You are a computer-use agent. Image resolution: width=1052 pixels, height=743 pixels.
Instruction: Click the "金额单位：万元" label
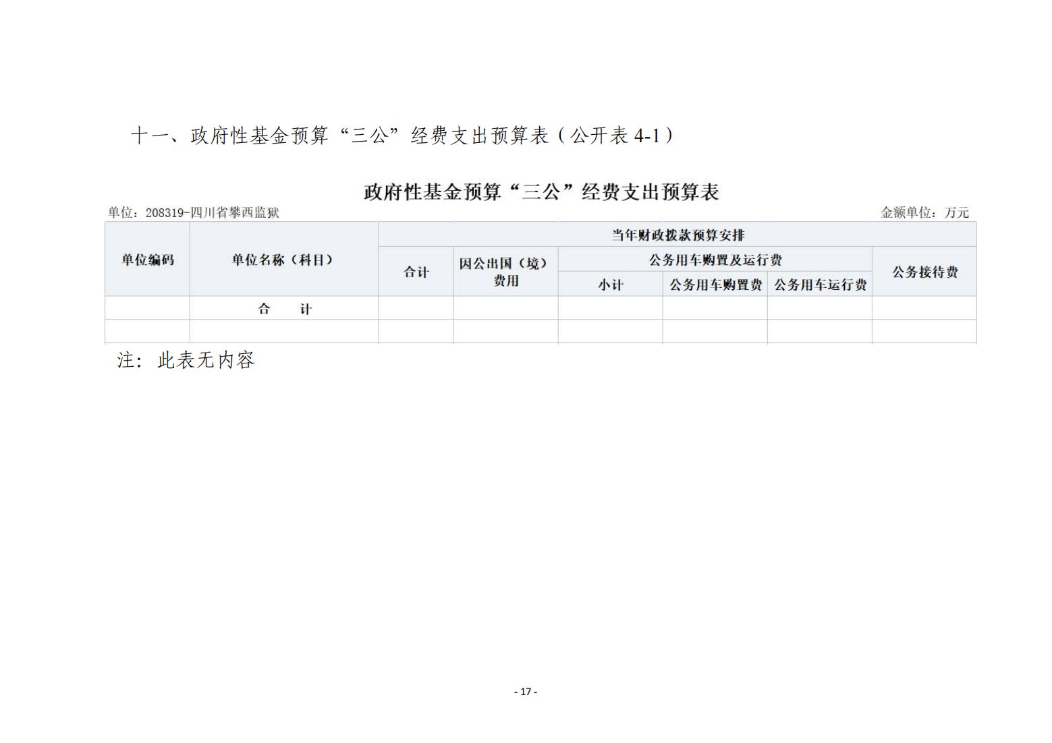[x=924, y=213]
